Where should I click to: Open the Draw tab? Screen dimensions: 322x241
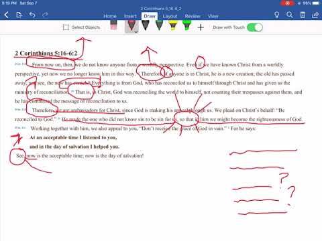(150, 16)
